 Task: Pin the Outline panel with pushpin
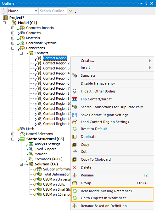click(x=147, y=3)
